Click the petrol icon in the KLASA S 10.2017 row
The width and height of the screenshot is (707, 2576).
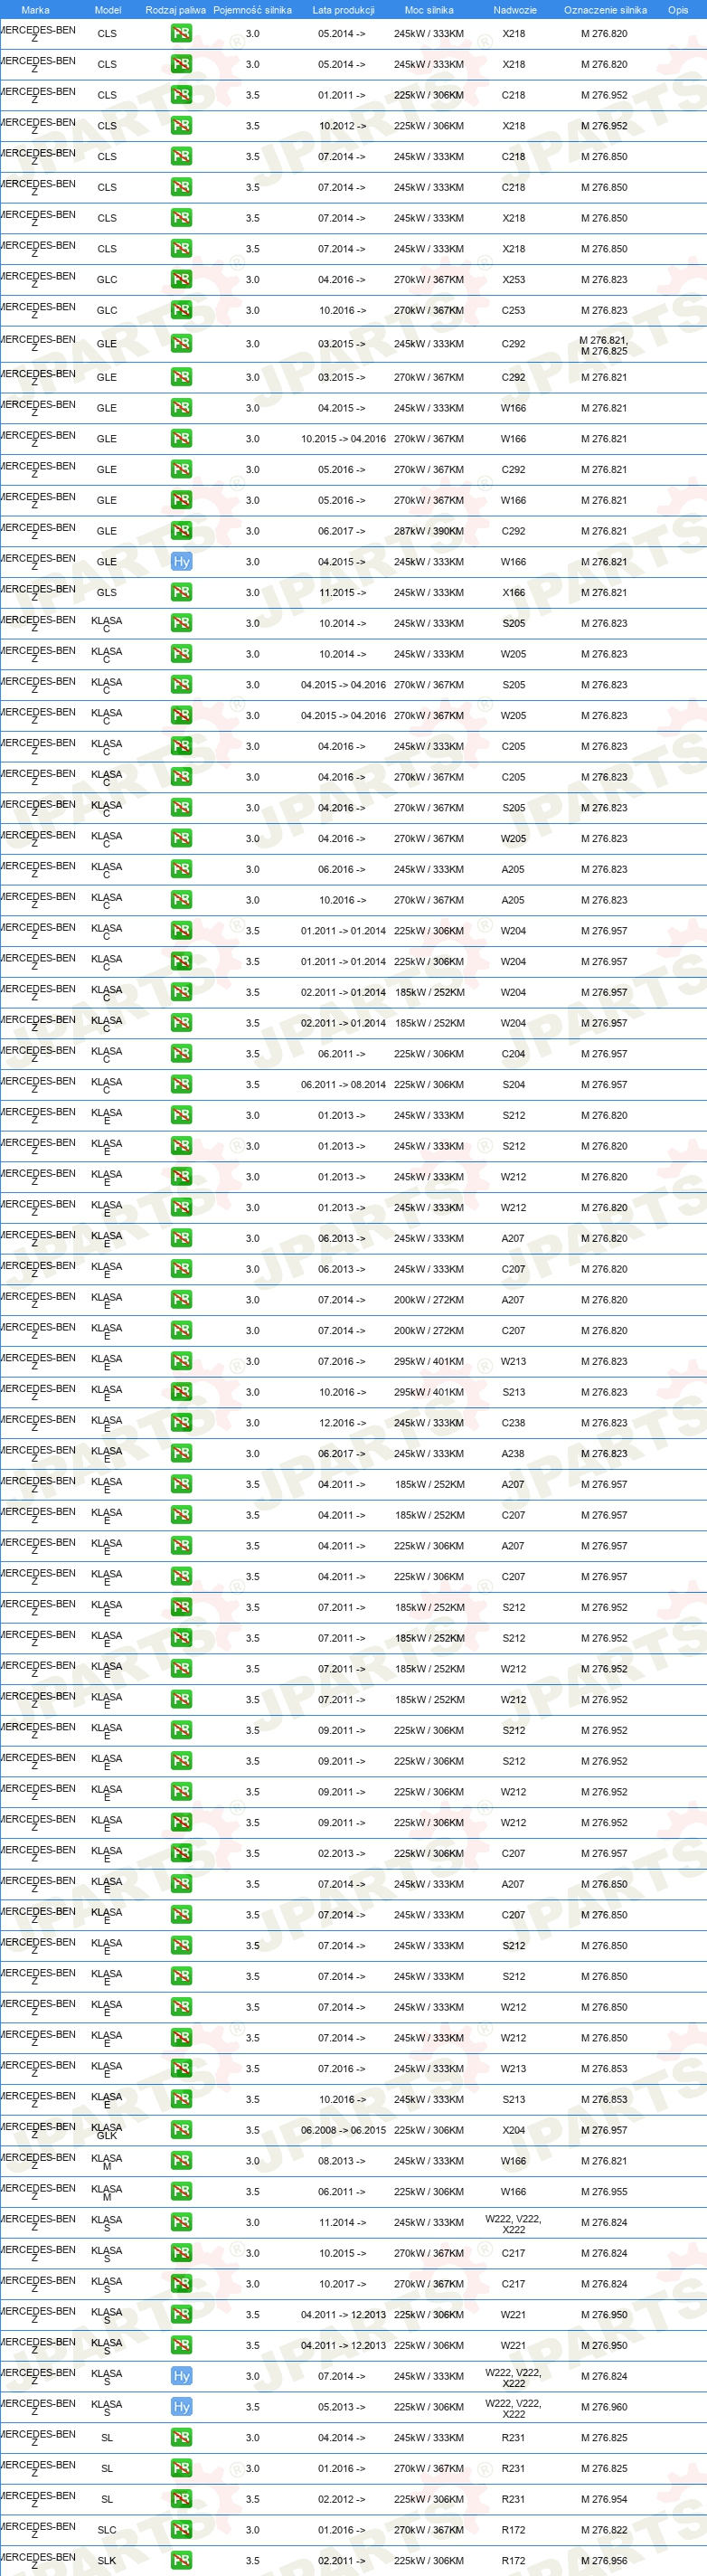pyautogui.click(x=181, y=2284)
